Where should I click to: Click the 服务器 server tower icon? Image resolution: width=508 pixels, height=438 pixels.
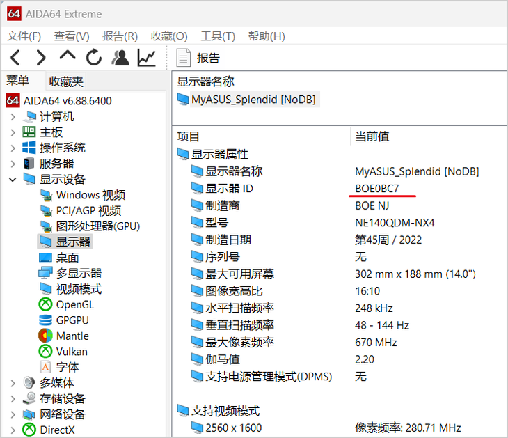point(29,164)
